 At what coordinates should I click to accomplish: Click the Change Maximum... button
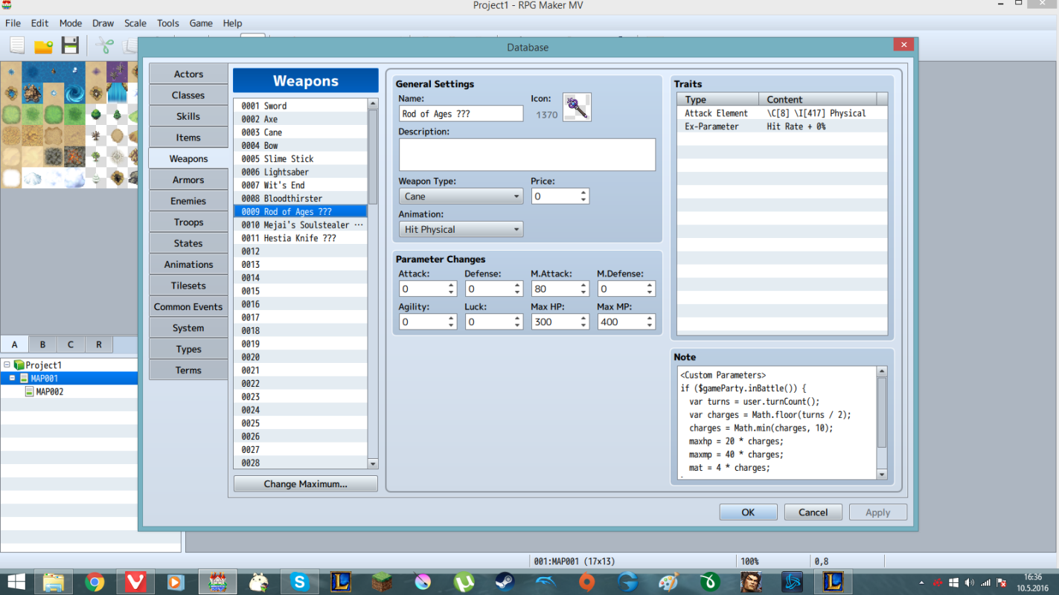305,484
